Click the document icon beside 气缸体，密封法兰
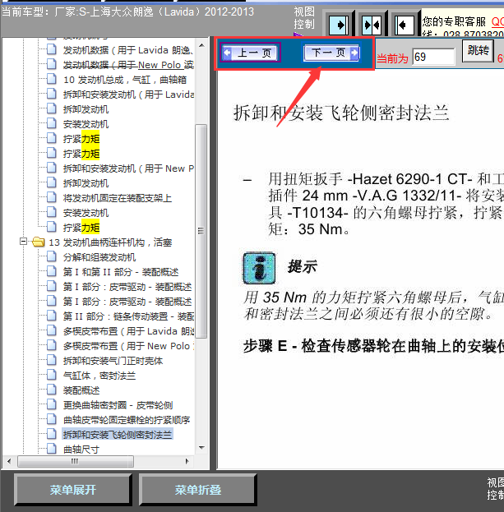The height and width of the screenshot is (512, 504). coord(51,375)
